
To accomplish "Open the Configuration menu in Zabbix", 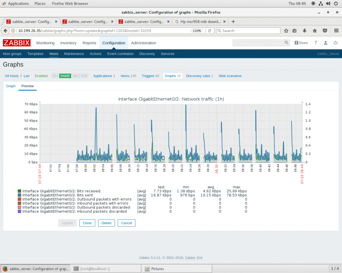I will pos(114,43).
